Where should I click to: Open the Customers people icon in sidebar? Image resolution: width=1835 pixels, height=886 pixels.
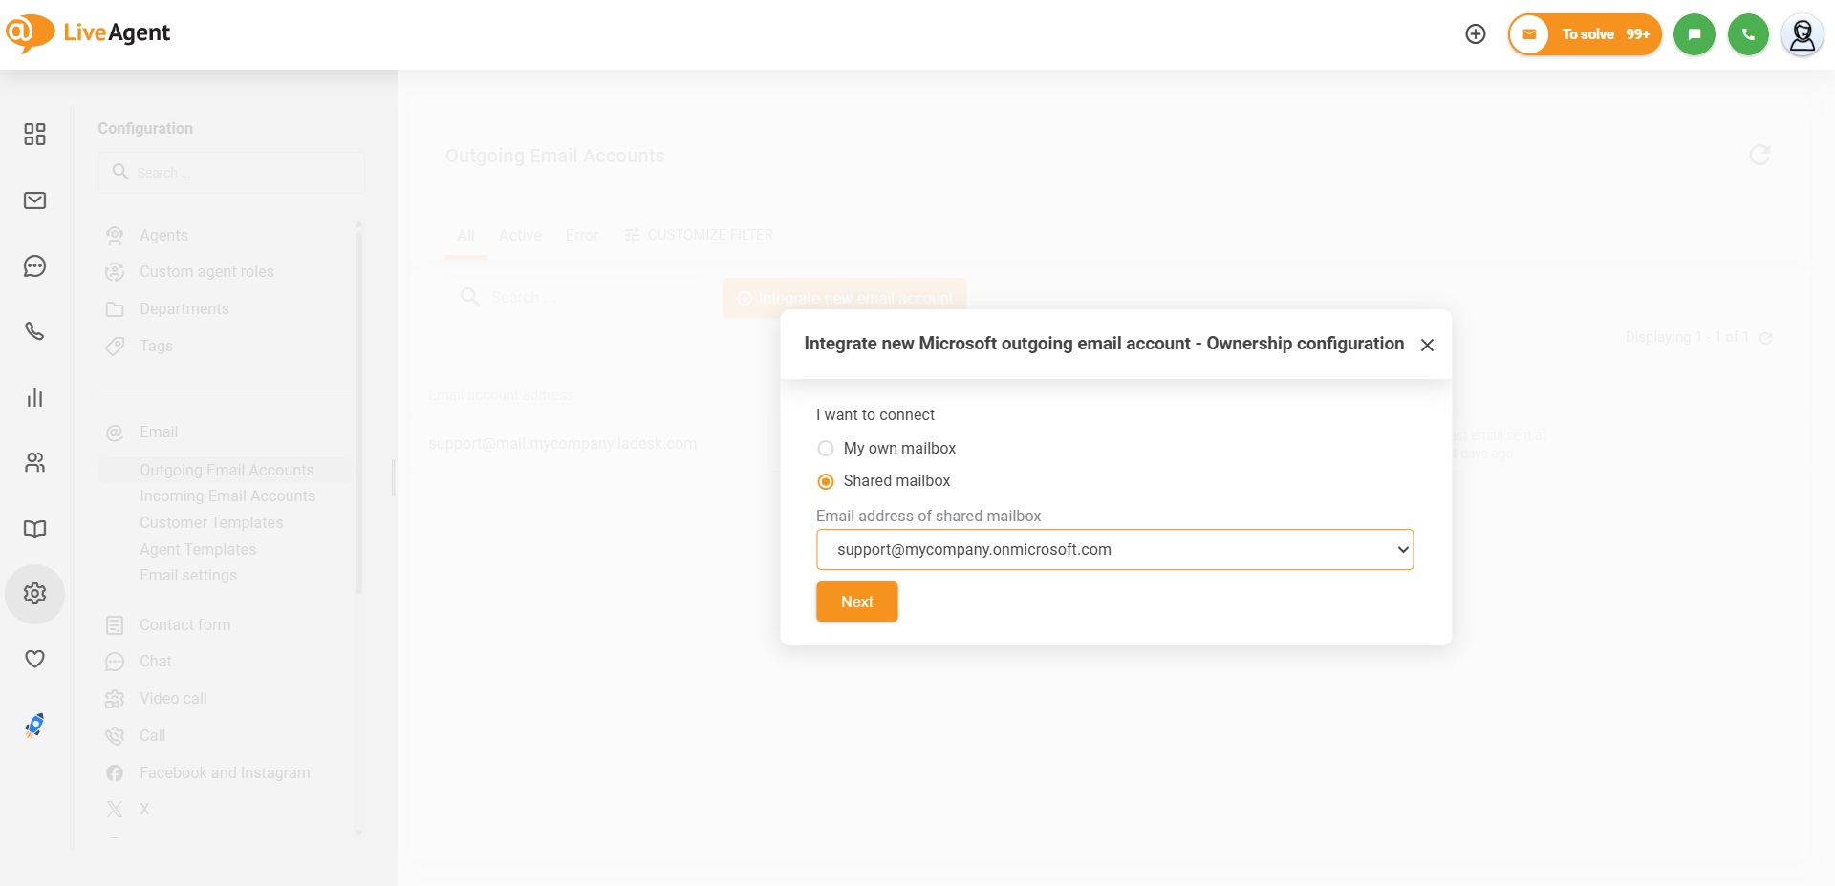(x=34, y=463)
